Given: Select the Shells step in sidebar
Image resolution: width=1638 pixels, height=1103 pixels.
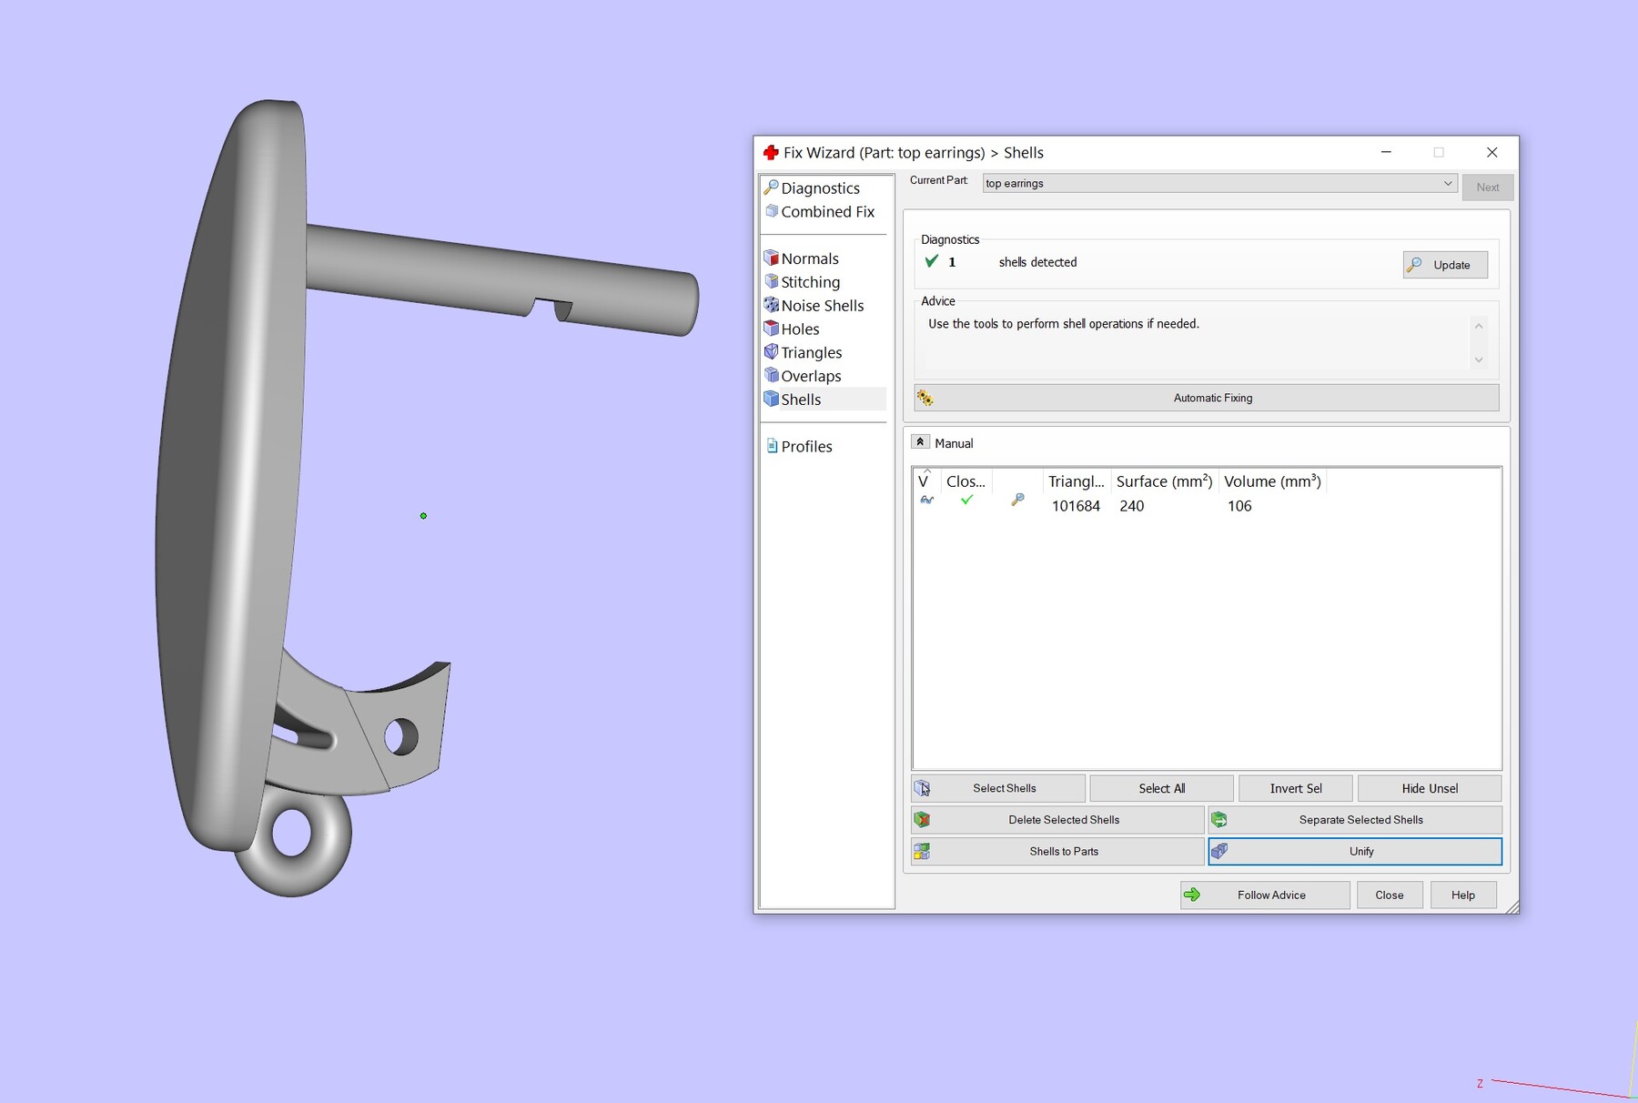Looking at the screenshot, I should tap(801, 400).
